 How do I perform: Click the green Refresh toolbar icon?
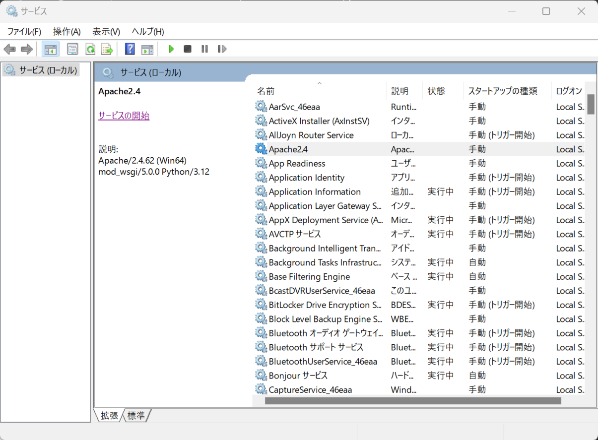point(90,49)
